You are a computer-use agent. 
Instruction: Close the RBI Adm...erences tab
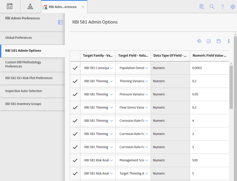[x=83, y=7]
